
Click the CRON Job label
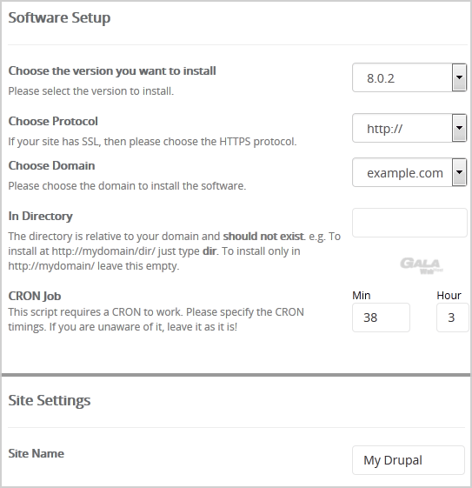click(35, 296)
